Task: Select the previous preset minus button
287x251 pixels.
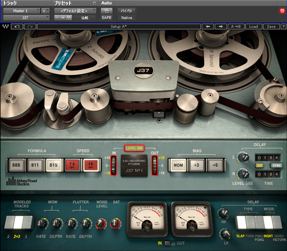Action: click(x=57, y=18)
